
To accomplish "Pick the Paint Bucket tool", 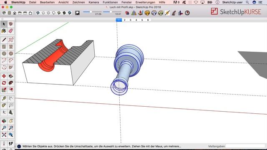I will pos(4,31).
